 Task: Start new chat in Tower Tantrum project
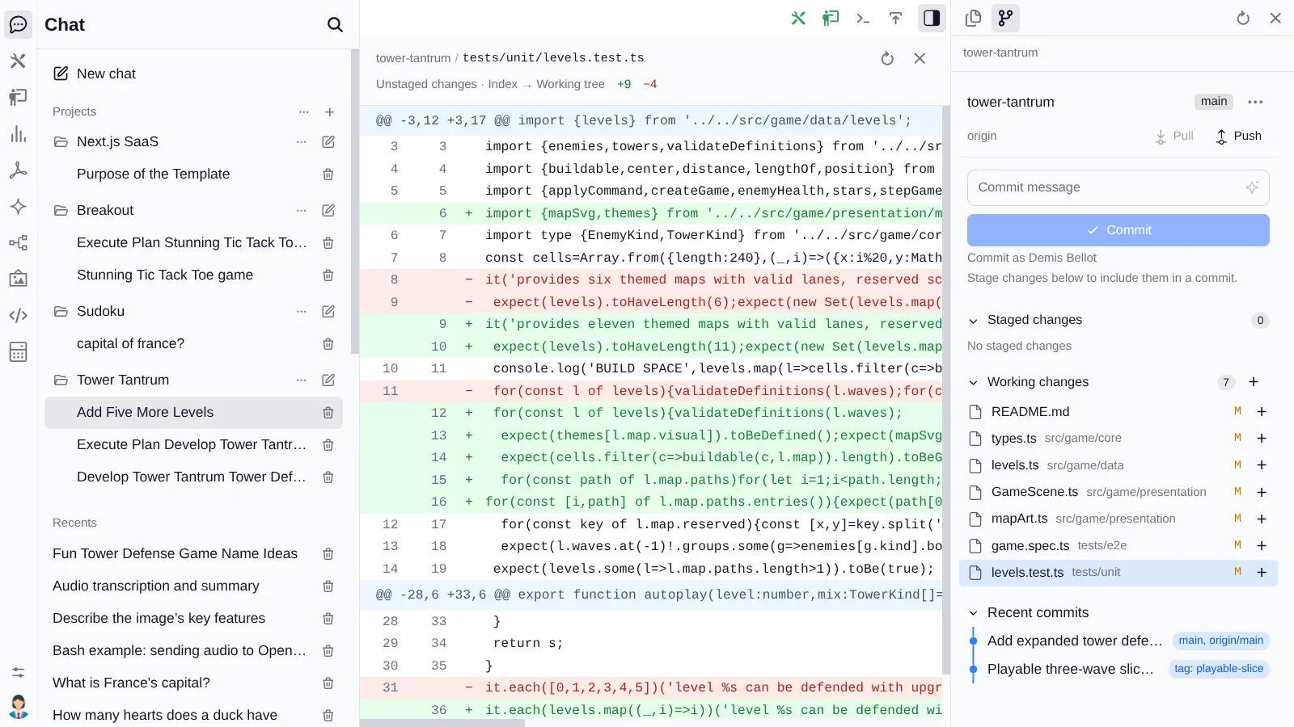click(328, 380)
